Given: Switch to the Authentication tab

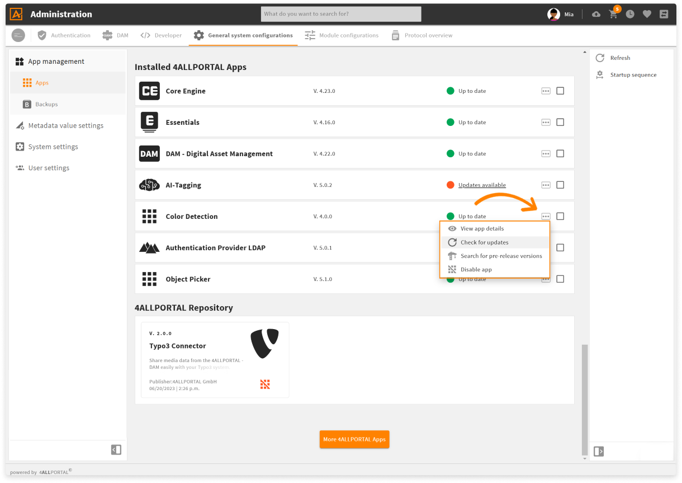Looking at the screenshot, I should tap(64, 35).
